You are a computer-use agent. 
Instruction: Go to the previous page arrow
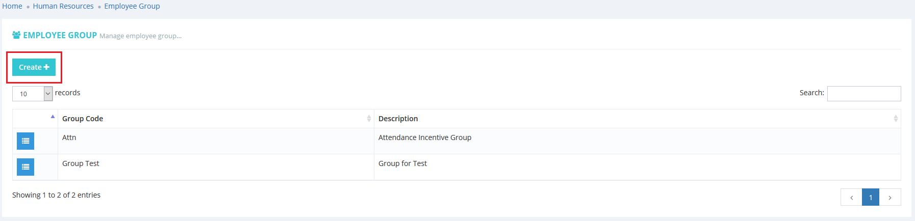(x=851, y=198)
